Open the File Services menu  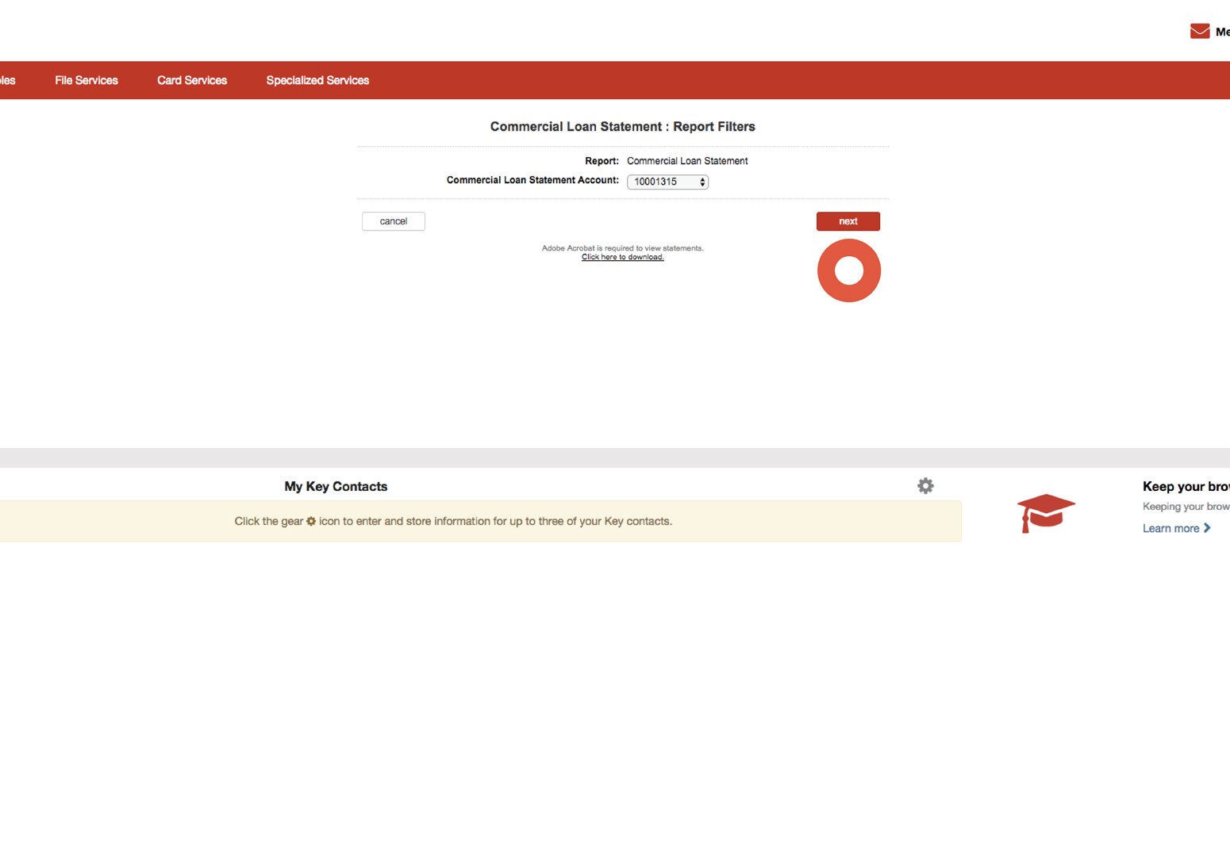[x=86, y=80]
